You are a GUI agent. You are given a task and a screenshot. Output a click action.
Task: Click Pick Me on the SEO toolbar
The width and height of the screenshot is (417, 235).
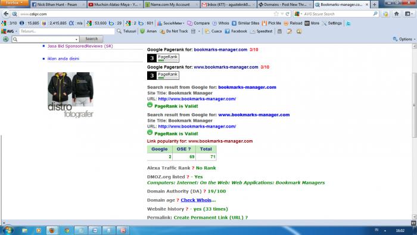click(x=272, y=23)
